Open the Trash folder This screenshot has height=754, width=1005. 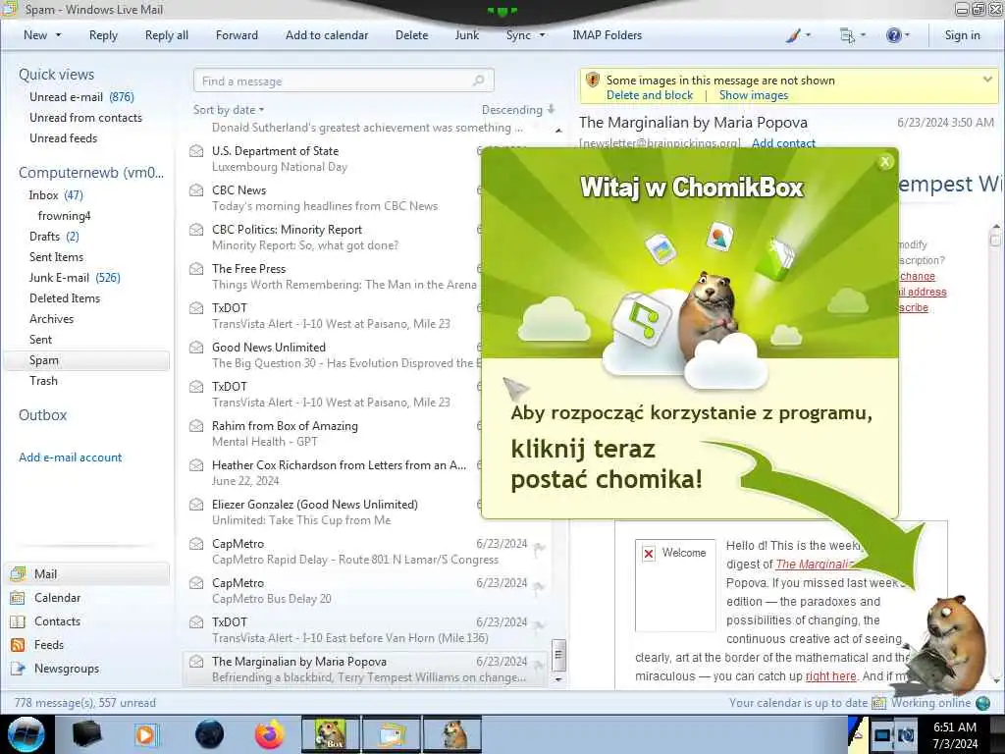[43, 380]
